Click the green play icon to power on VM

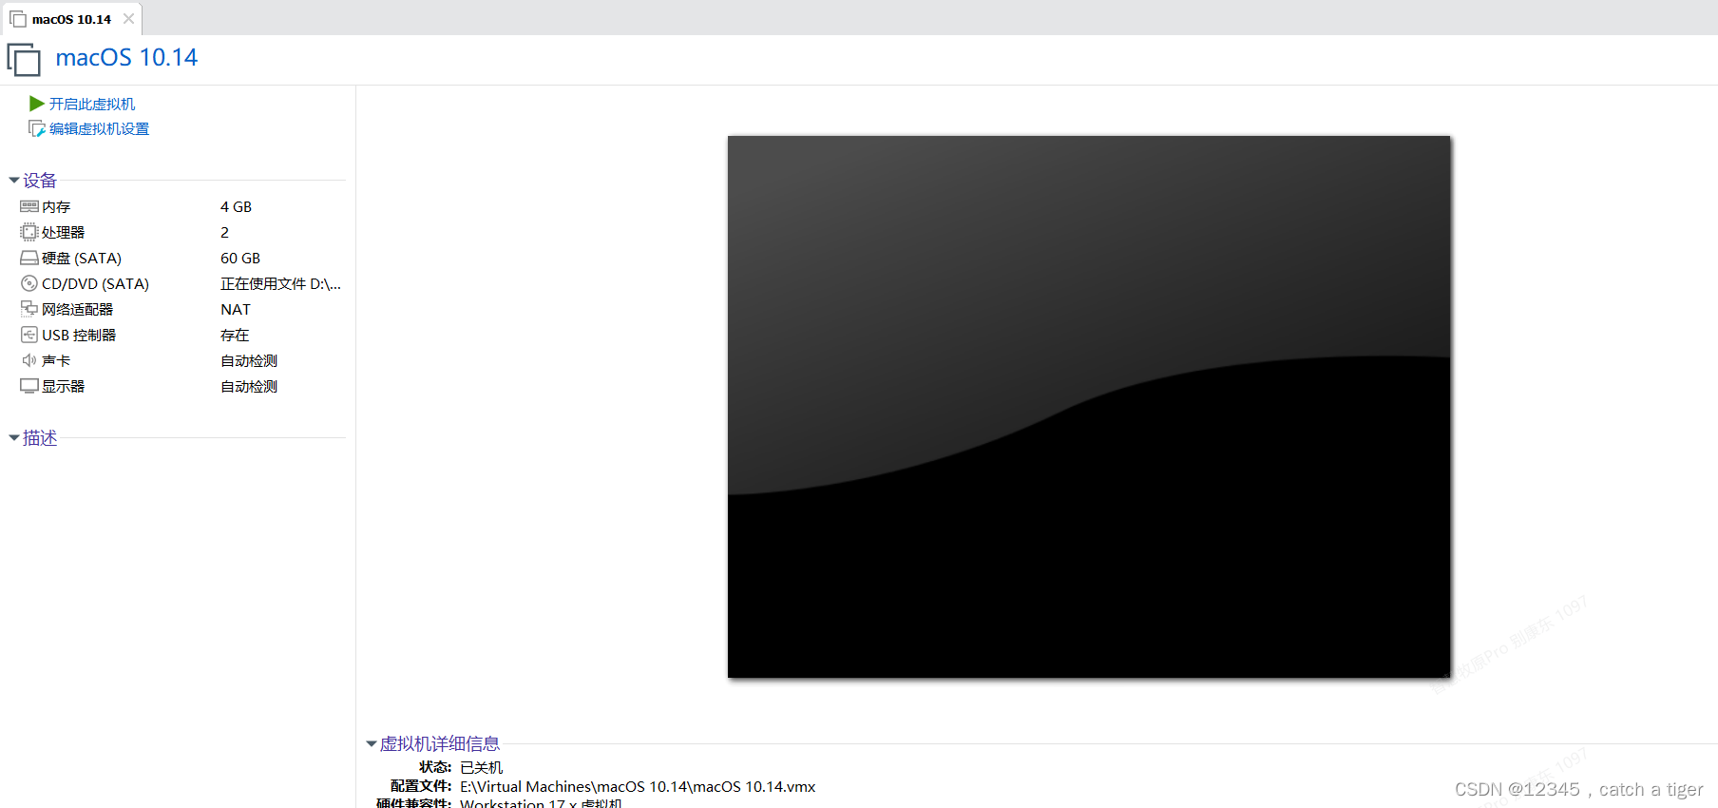click(x=37, y=104)
